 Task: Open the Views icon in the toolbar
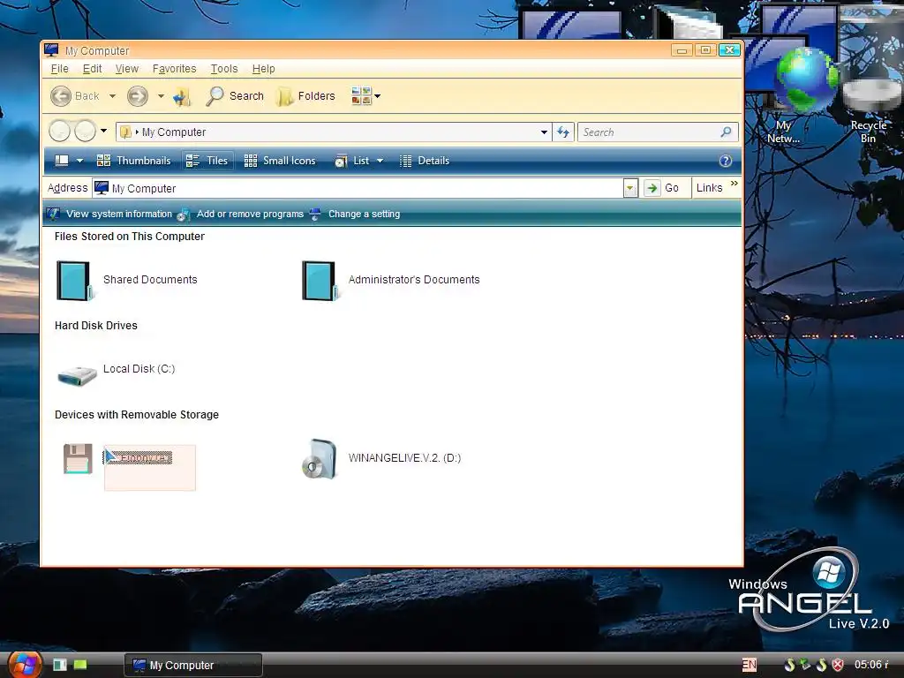[361, 96]
